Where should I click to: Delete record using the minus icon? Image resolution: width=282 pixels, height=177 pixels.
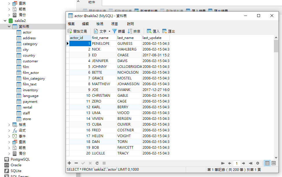coord(76,163)
